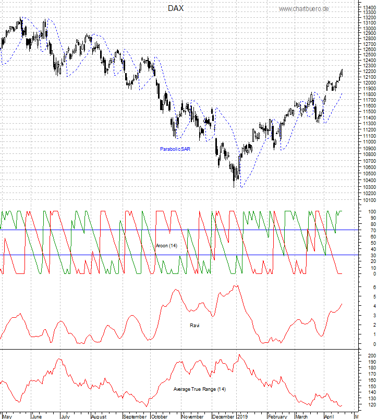Click the 12000 price axis value
The width and height of the screenshot is (377, 419).
point(370,83)
